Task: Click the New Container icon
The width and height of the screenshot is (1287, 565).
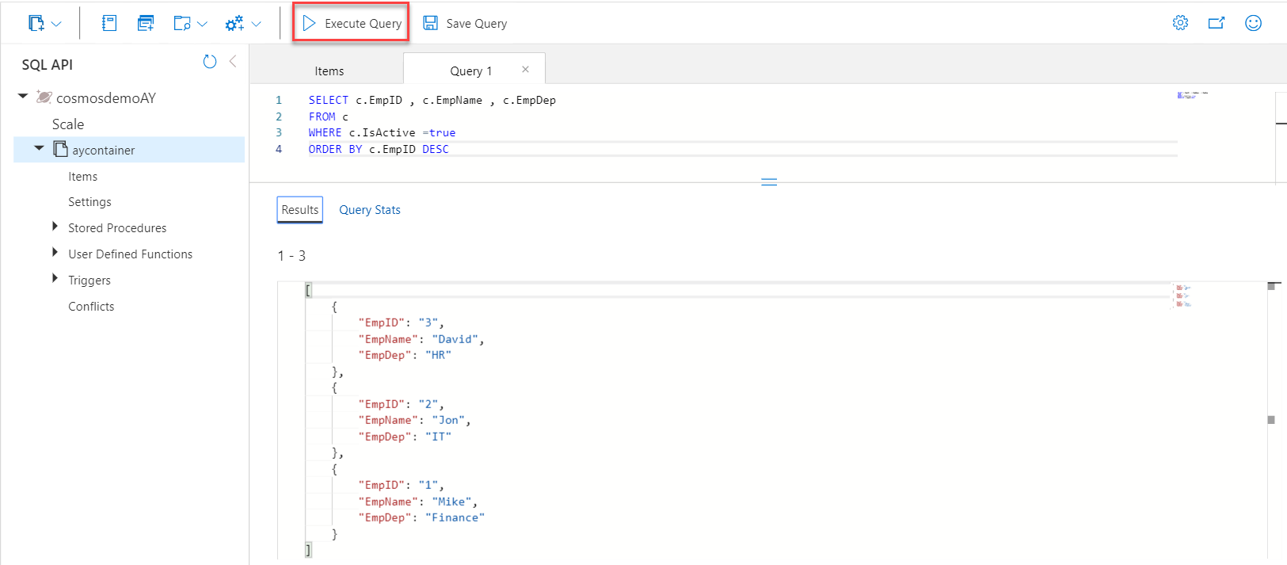Action: point(36,24)
